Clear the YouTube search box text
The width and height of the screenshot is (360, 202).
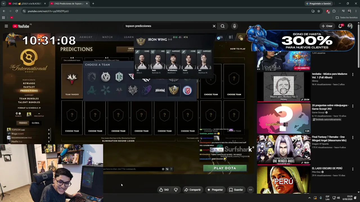pos(214,26)
